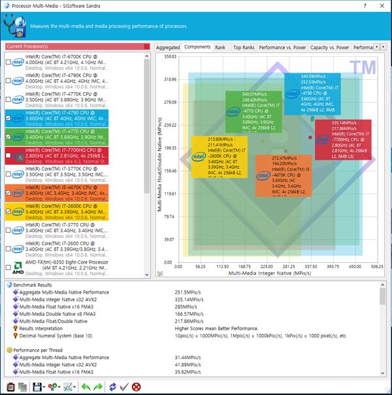
Task: Click the AMD logo of FX-8350 entry
Action: [x=18, y=267]
